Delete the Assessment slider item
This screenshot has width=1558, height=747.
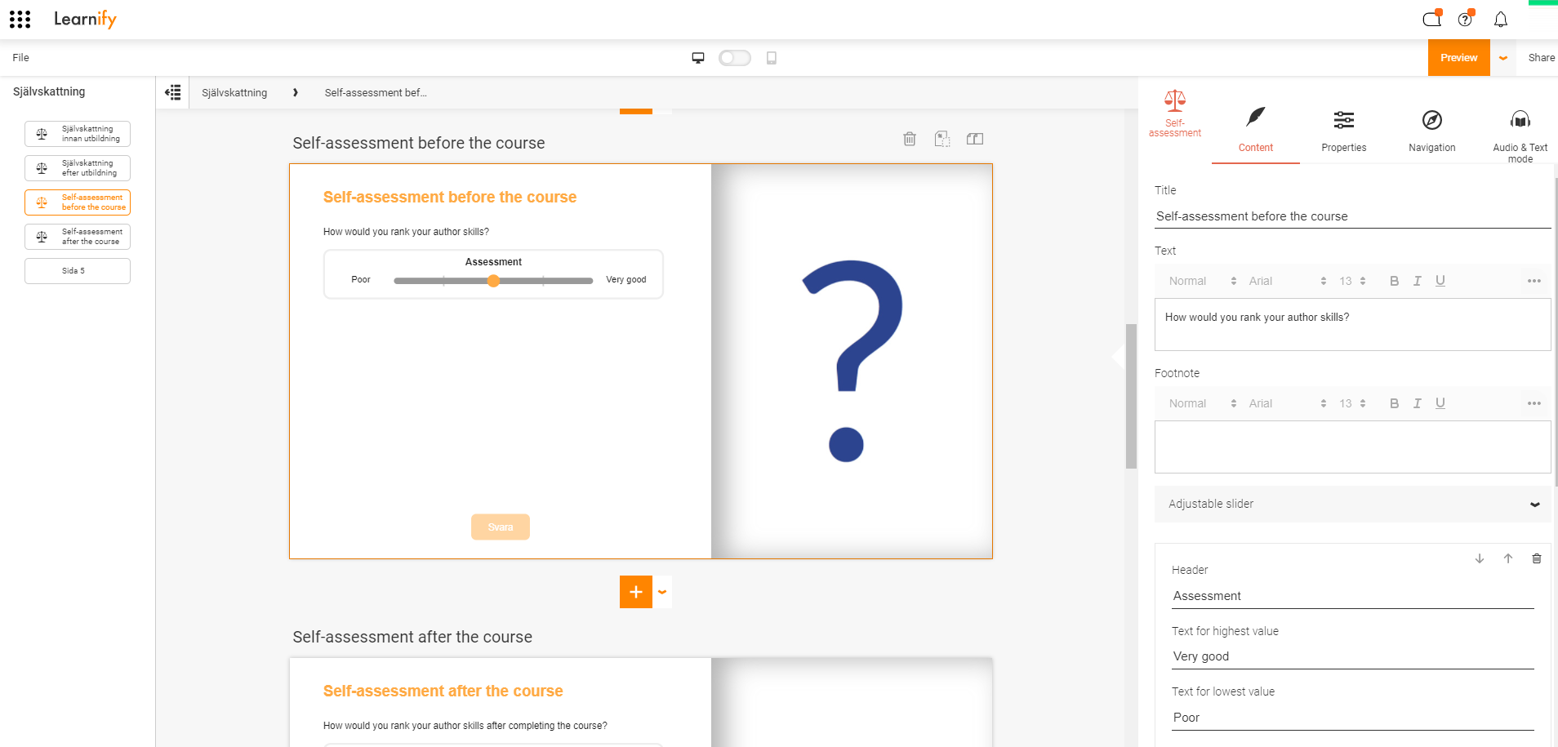coord(1537,558)
